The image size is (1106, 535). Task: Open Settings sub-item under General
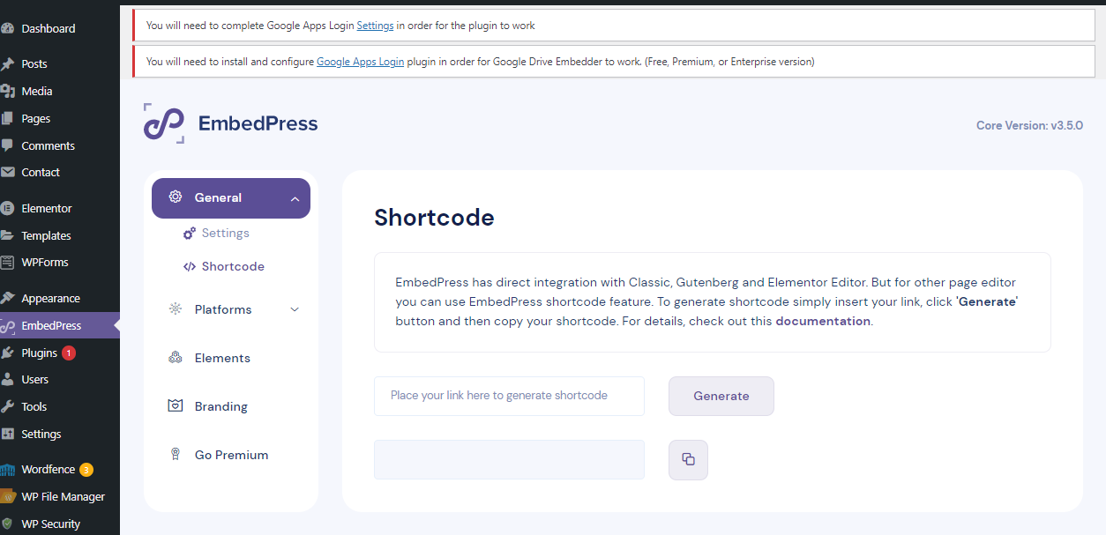click(x=225, y=234)
